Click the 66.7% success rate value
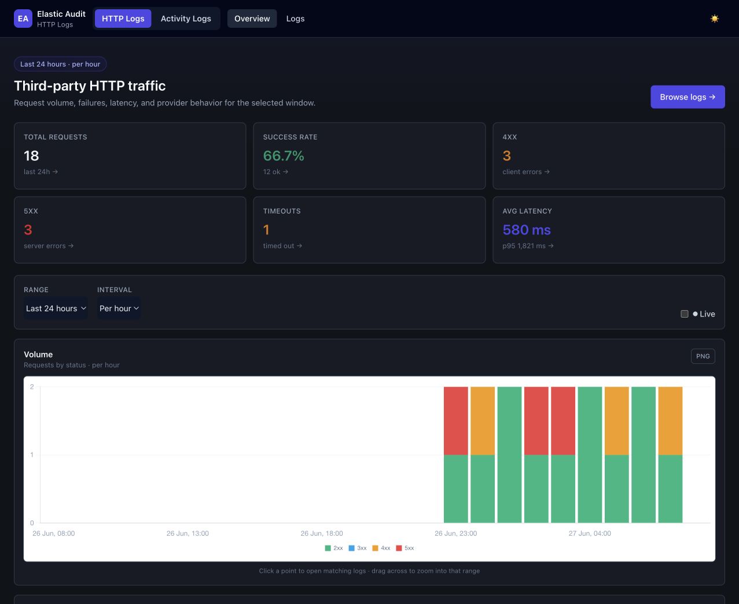739x604 pixels. click(284, 156)
